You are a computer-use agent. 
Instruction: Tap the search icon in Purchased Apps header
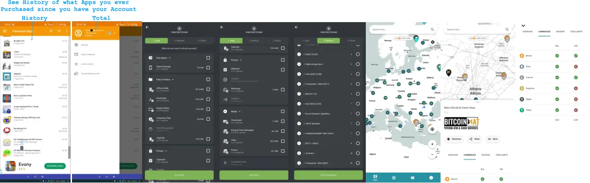click(52, 31)
